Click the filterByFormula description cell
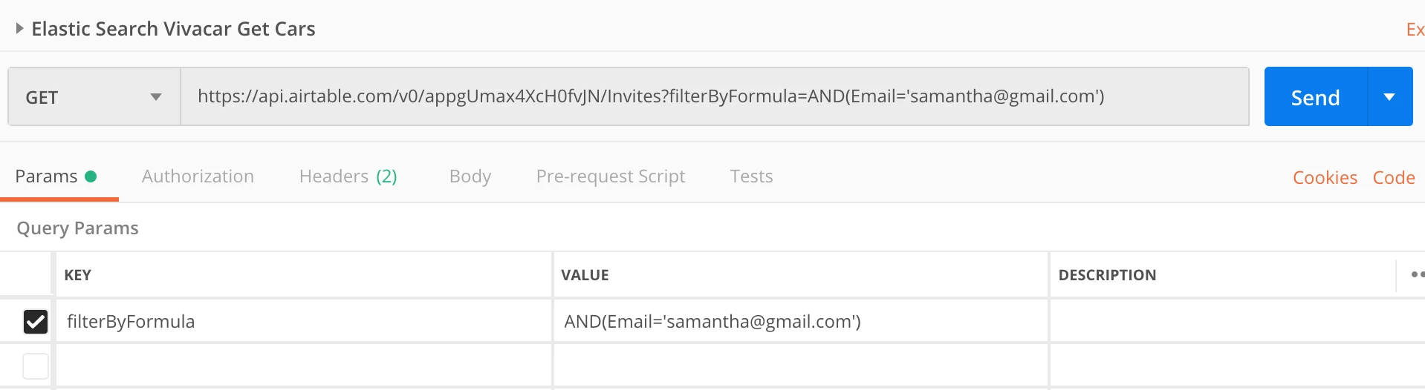This screenshot has height=390, width=1425. pyautogui.click(x=1237, y=322)
